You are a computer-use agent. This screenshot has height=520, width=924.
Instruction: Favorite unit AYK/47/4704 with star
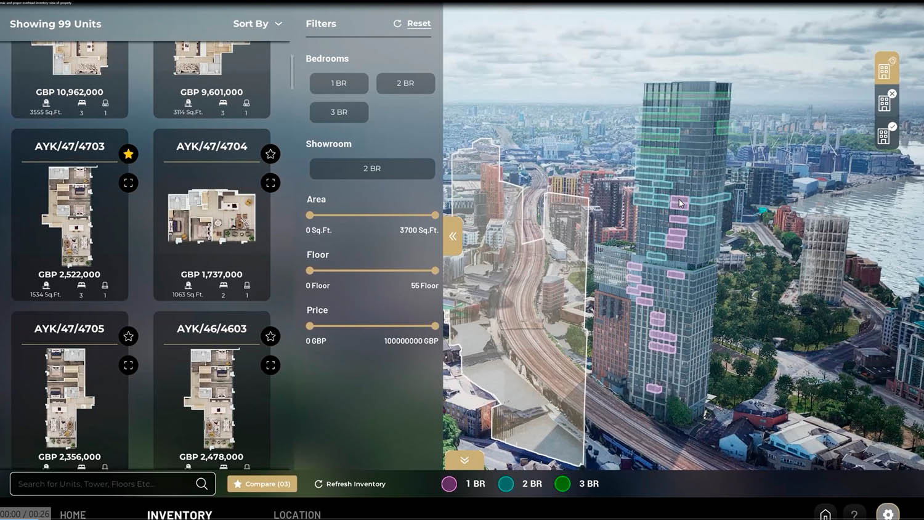[270, 154]
